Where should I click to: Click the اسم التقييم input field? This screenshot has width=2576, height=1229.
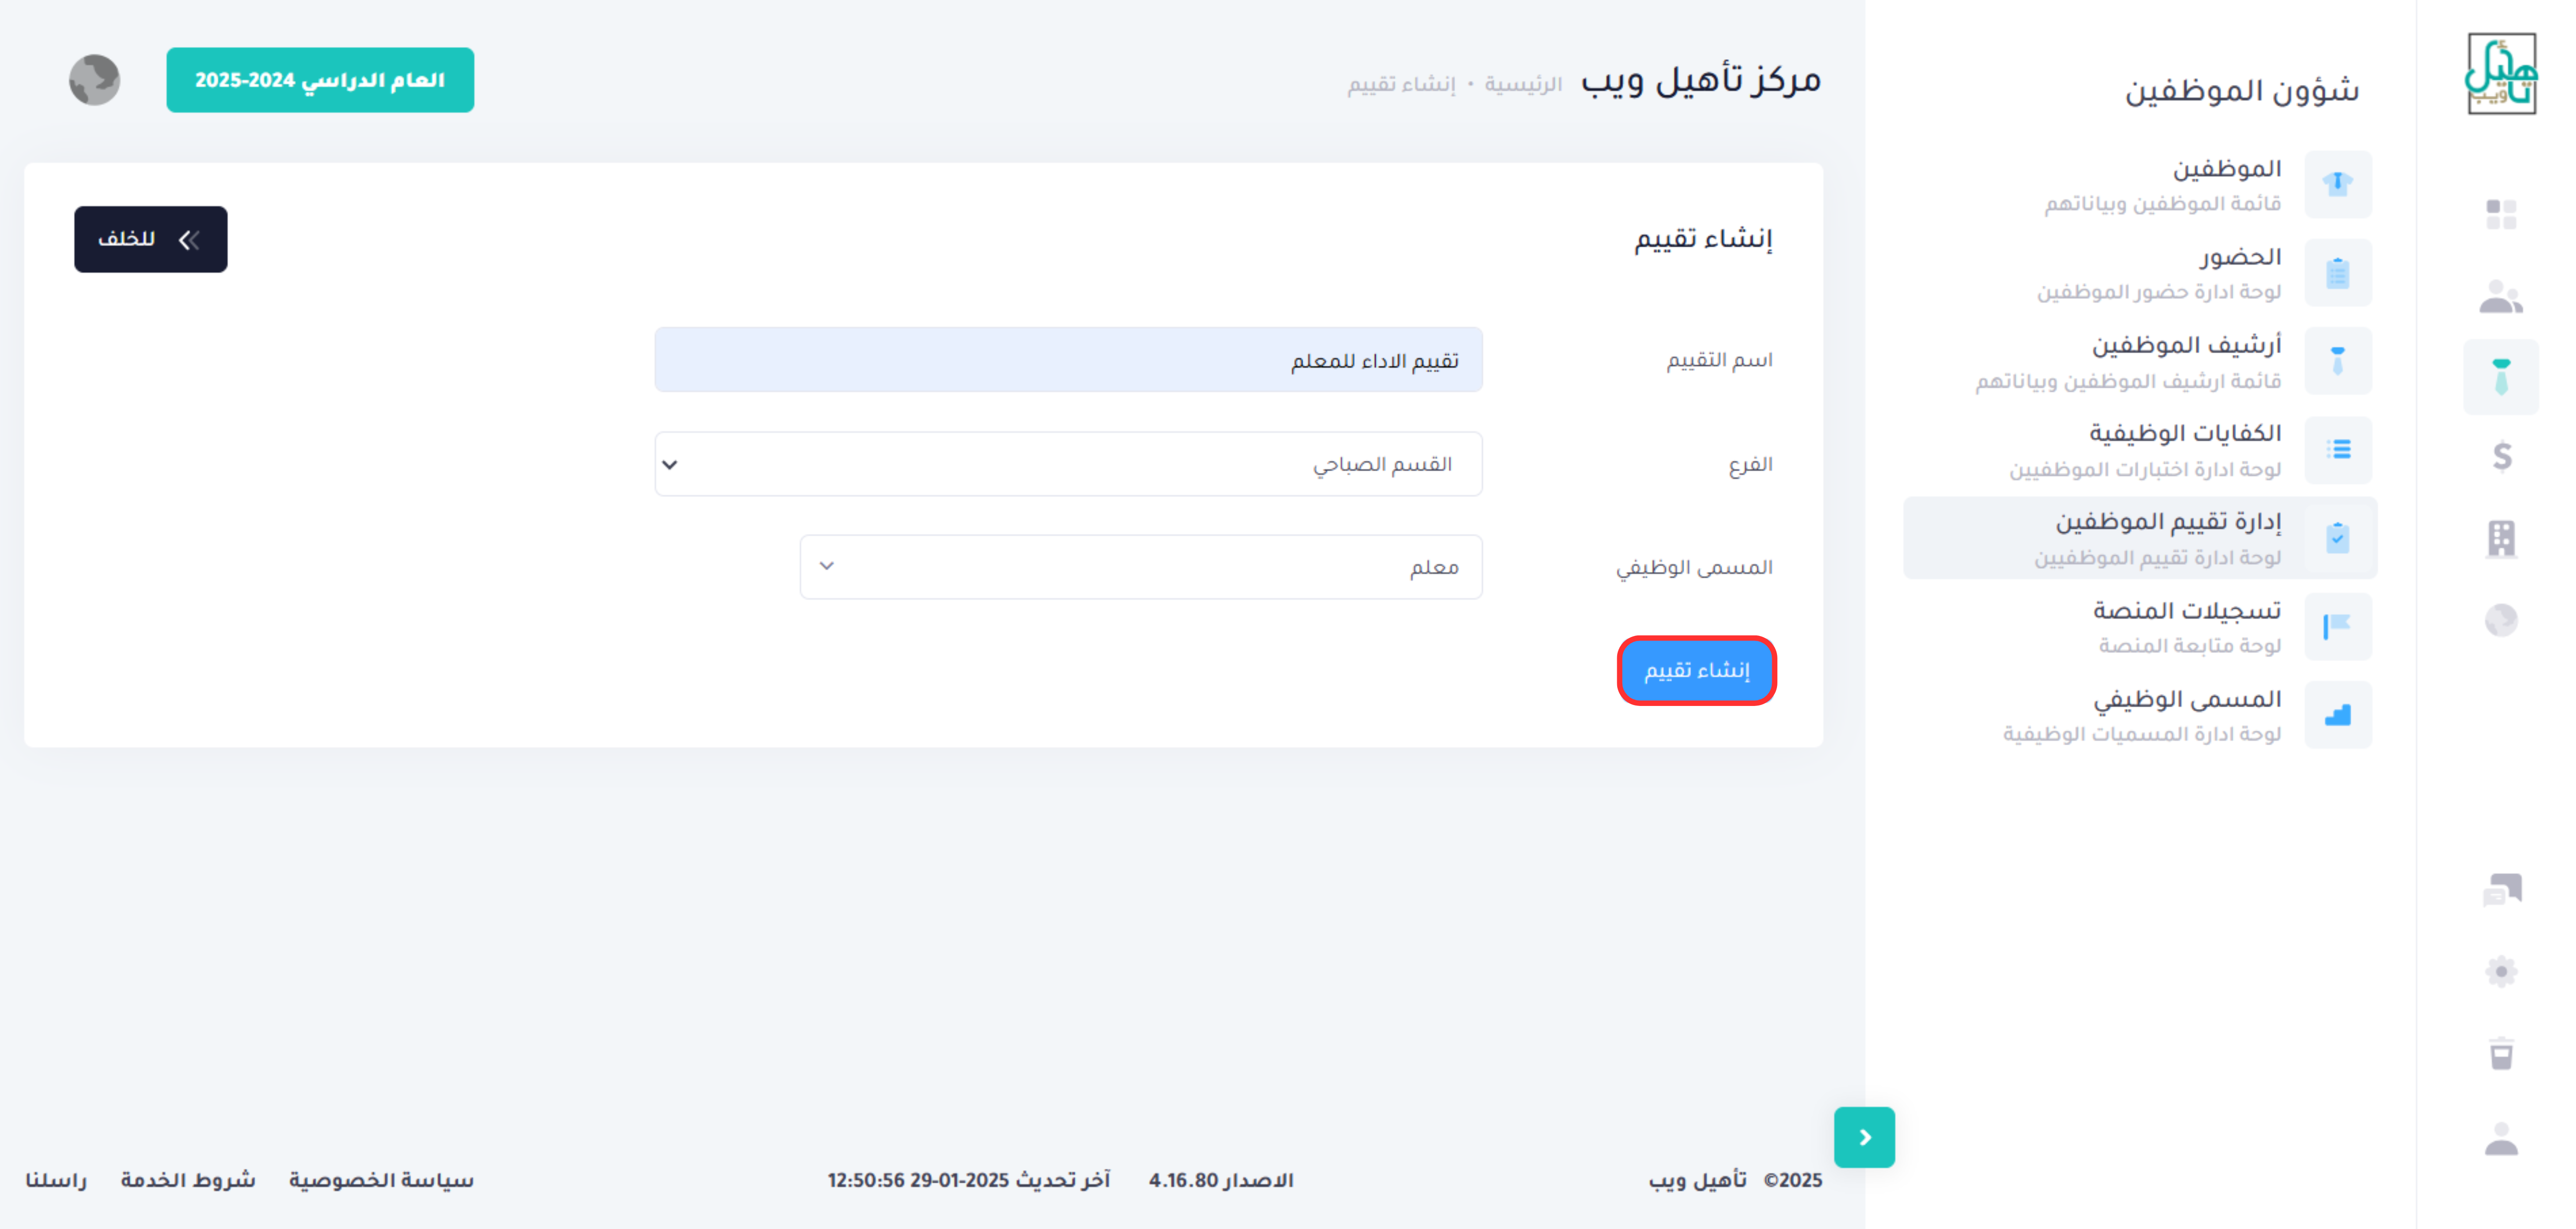[x=1068, y=360]
